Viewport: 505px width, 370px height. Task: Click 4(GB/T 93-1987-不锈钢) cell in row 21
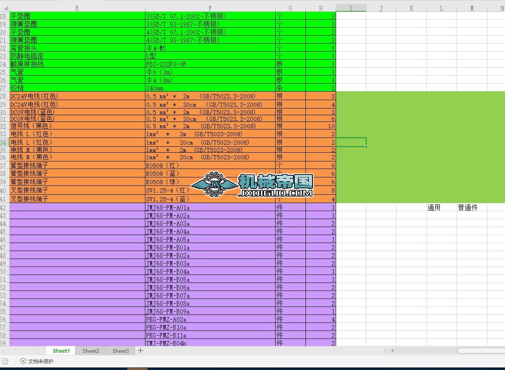click(210, 40)
